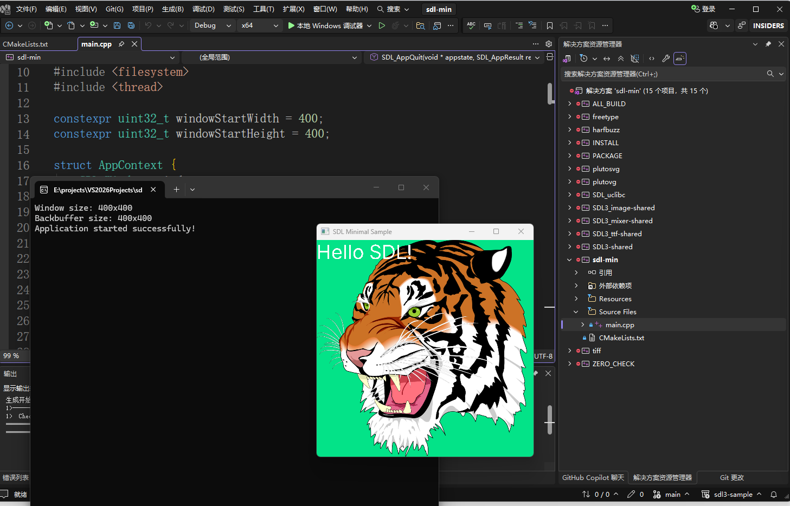Open the SDL_AppQuit member dropdown
This screenshot has height=506, width=790.
(454, 57)
